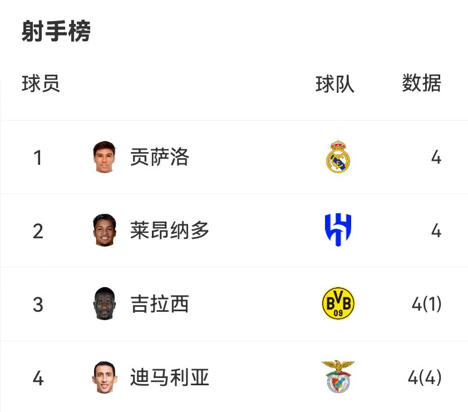This screenshot has height=412, width=468.
Task: Select player name 贡萨洛
Action: [160, 157]
